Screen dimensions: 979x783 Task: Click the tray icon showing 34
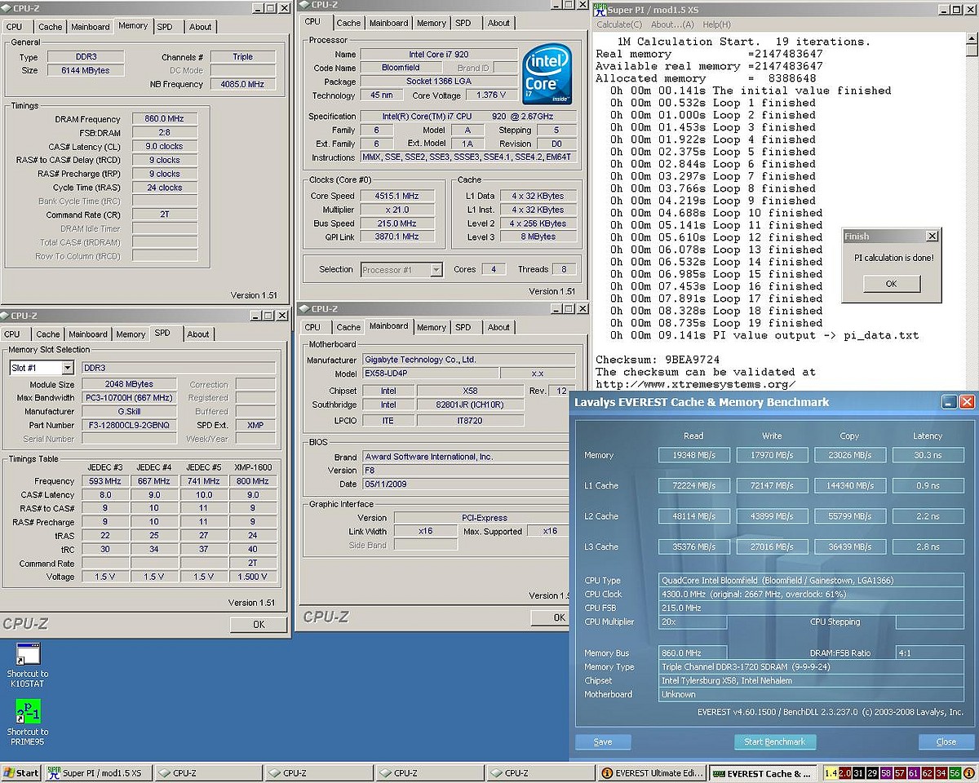pos(942,772)
